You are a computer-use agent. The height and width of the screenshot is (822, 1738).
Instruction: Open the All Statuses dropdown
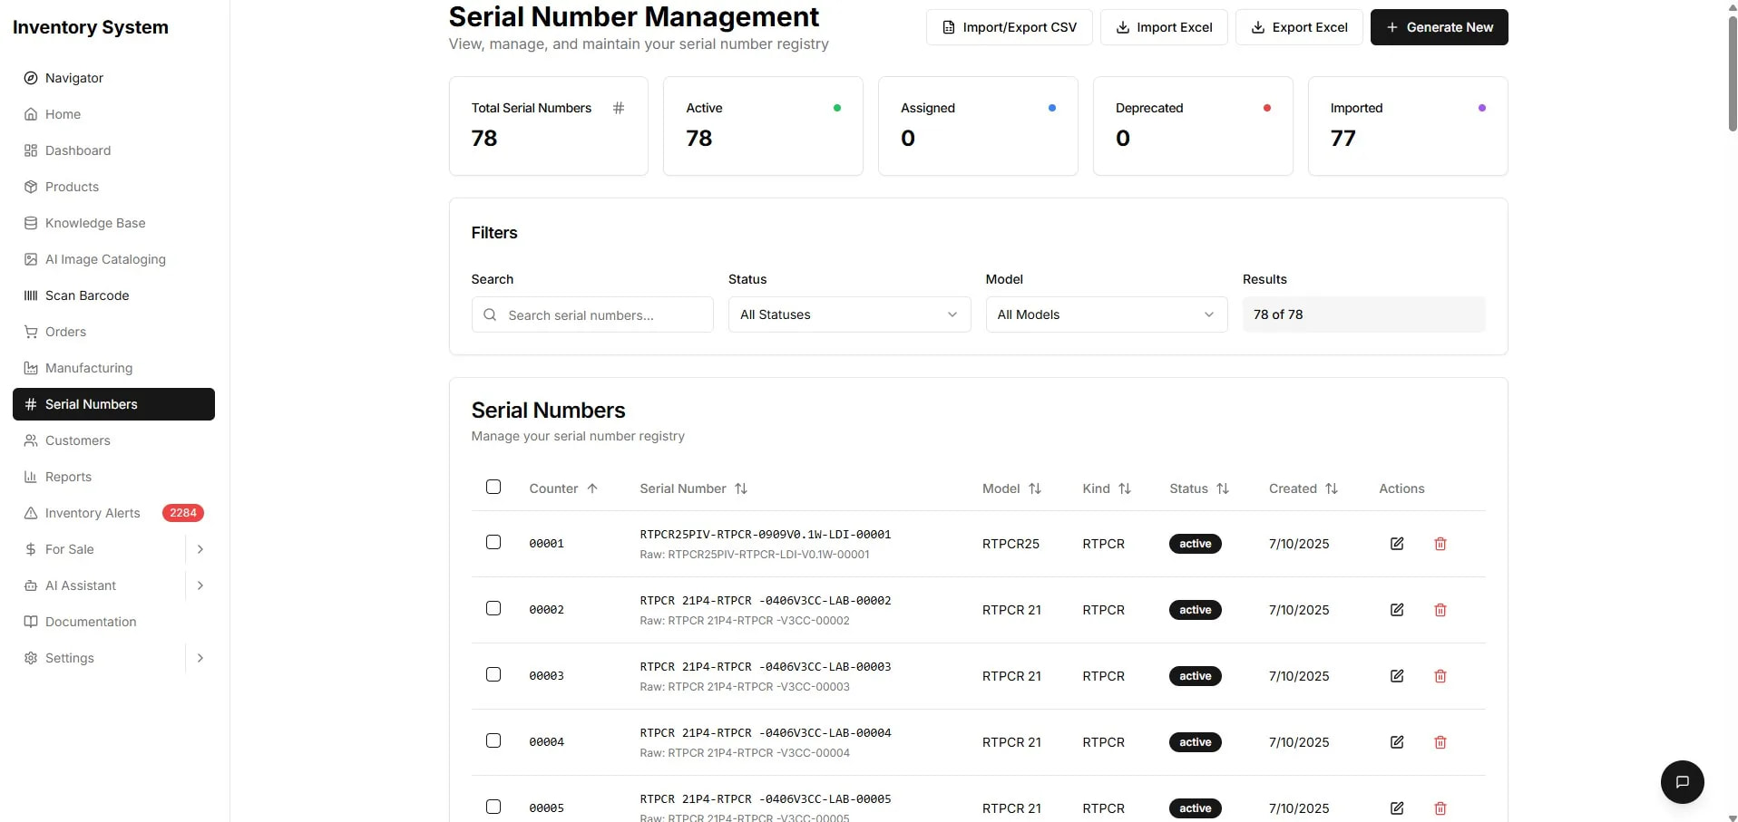[849, 314]
